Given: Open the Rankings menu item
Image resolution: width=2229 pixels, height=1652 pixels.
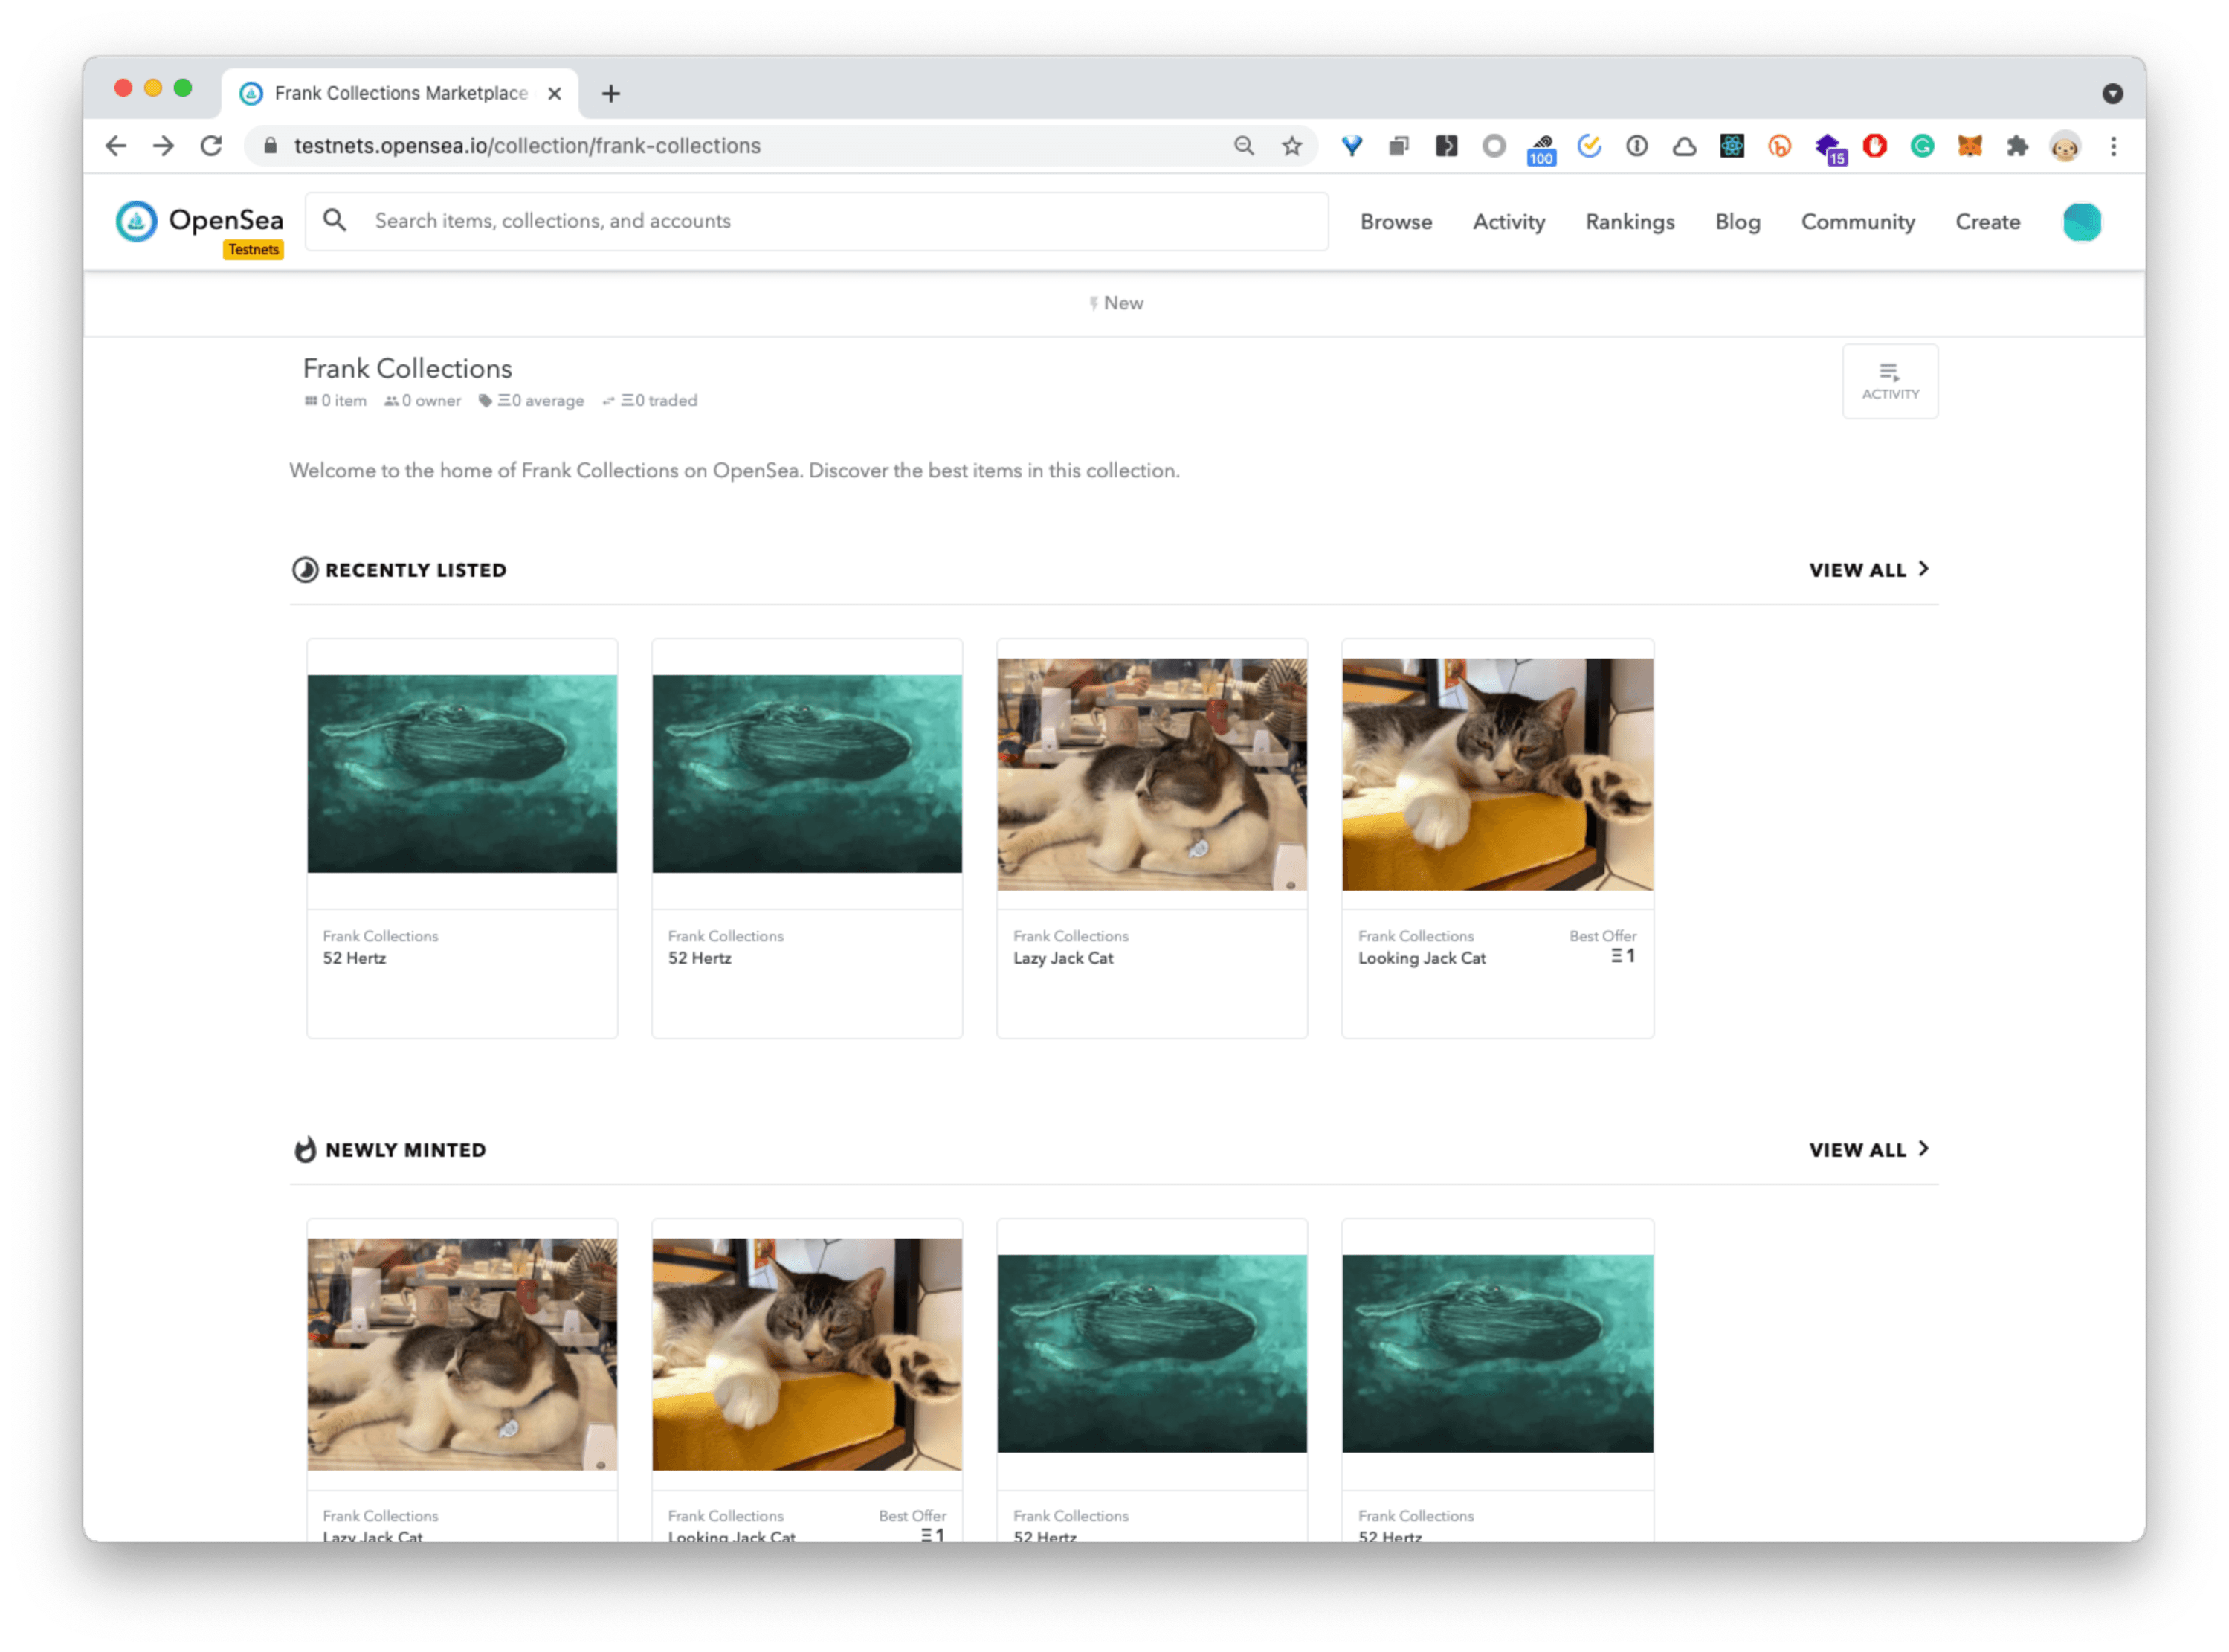Looking at the screenshot, I should pyautogui.click(x=1629, y=222).
